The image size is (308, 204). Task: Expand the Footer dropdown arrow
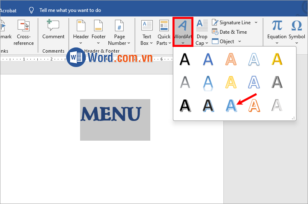tap(99, 43)
